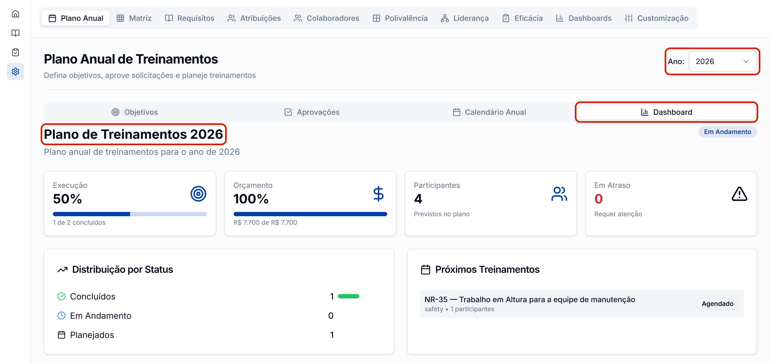Switch to the Polivalência tab
770x363 pixels.
(x=400, y=18)
